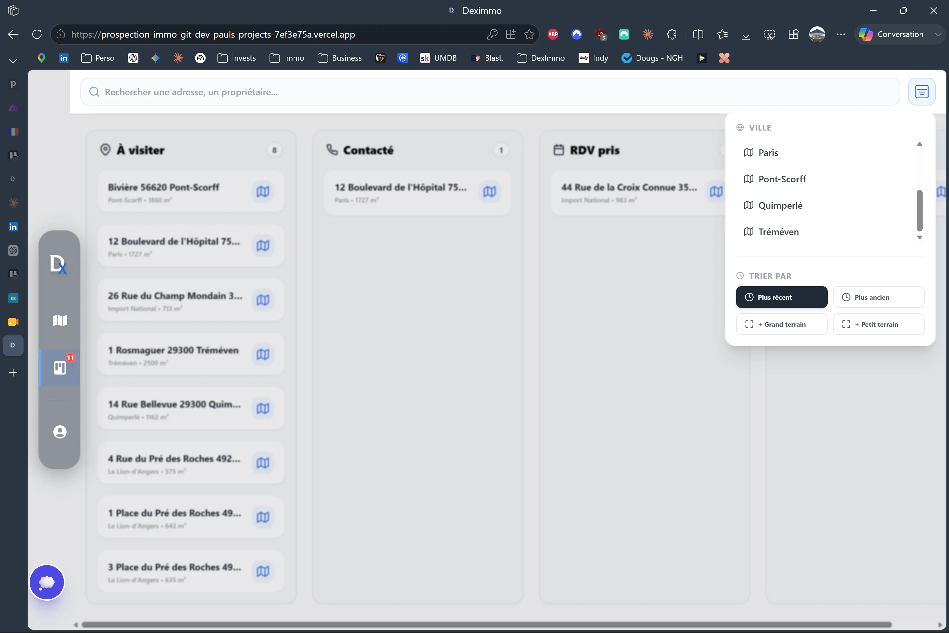Show 4 Rue du Pré des Roches on map
949x633 pixels.
[263, 463]
